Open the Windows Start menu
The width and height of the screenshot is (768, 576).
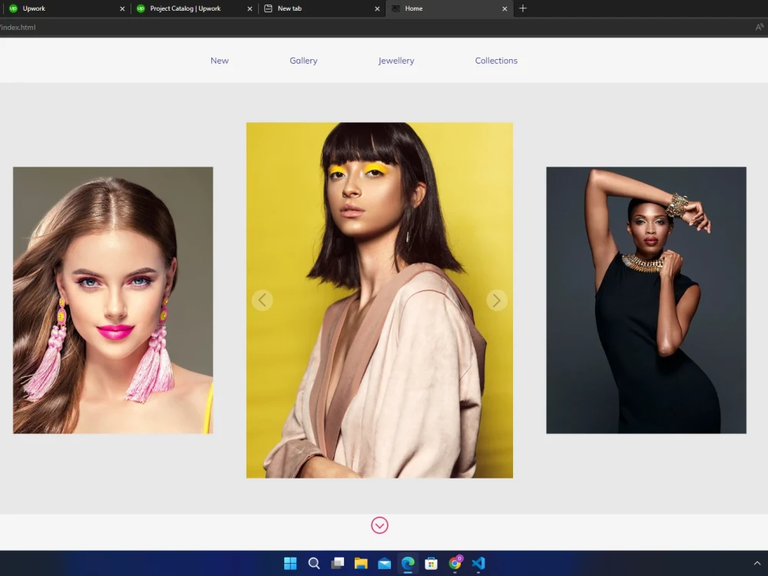click(x=290, y=563)
